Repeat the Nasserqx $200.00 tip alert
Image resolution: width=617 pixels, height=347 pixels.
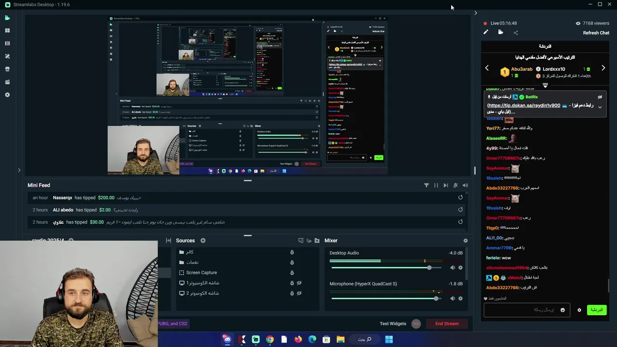point(460,198)
